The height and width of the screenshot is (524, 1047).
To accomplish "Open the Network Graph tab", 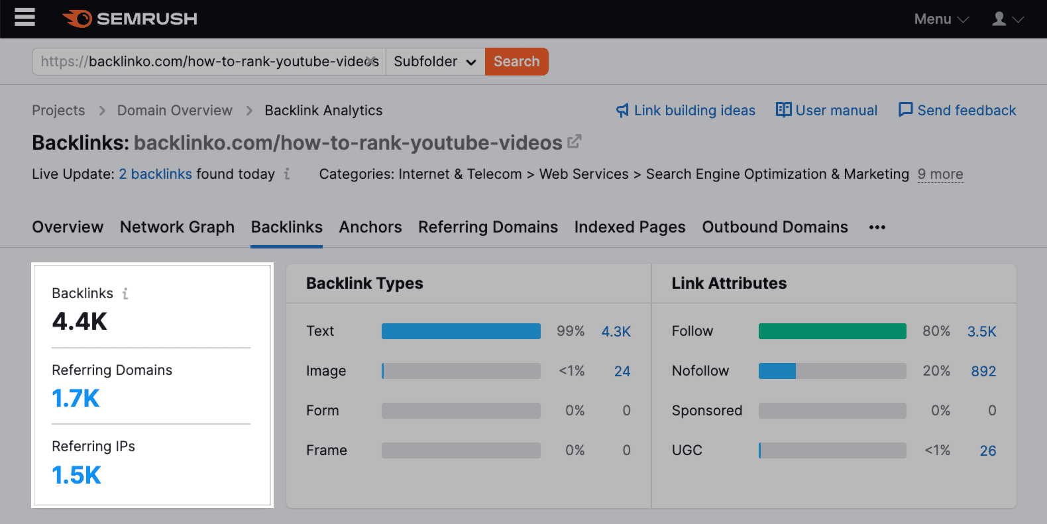I will pyautogui.click(x=177, y=227).
